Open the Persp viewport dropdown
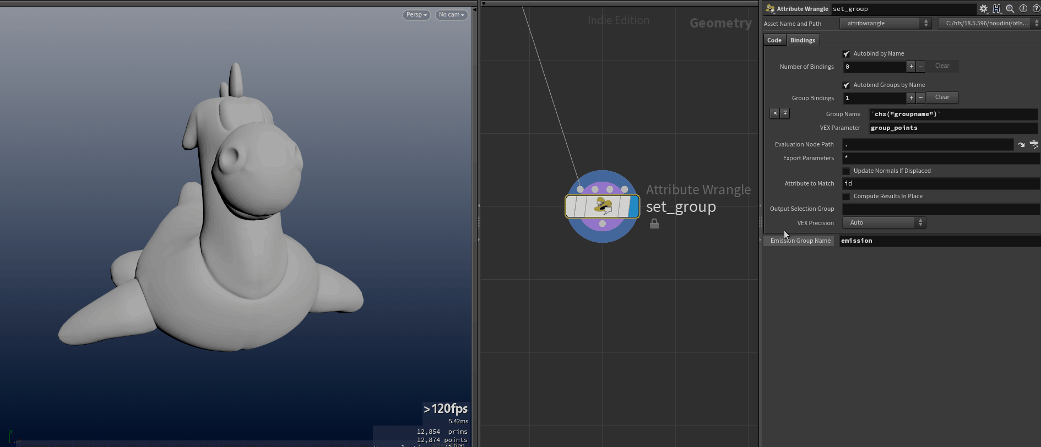1041x447 pixels. point(416,15)
